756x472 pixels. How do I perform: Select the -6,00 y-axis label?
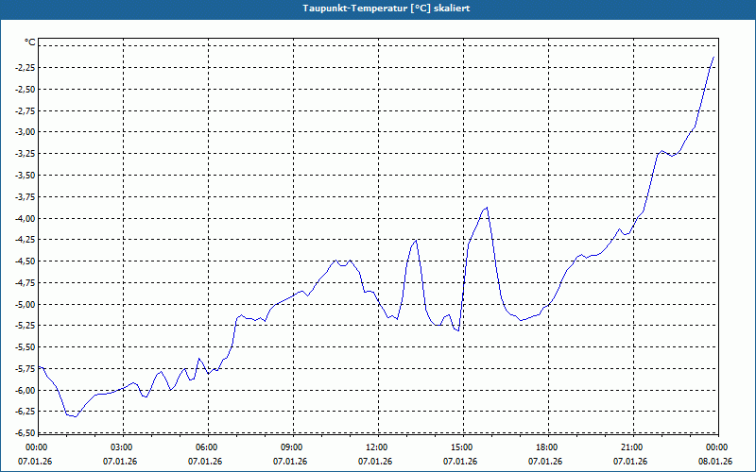24,390
